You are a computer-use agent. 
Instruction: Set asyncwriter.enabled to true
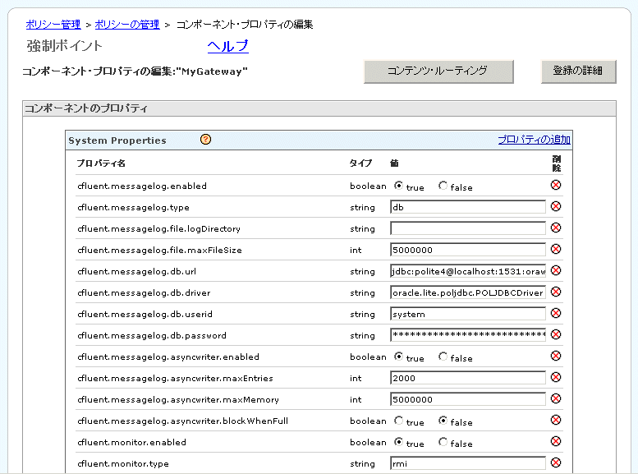tap(399, 357)
